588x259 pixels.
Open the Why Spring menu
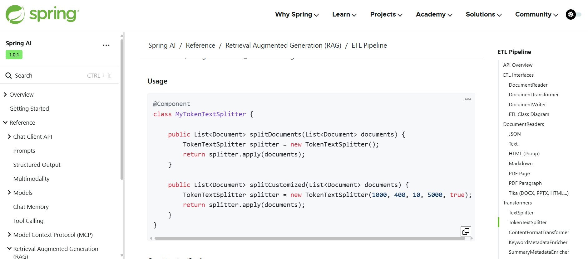(x=297, y=14)
